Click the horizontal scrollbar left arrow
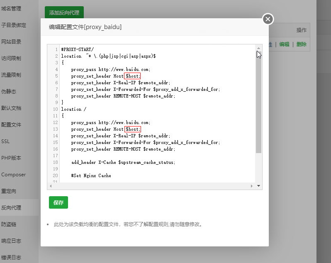Image resolution: width=331 pixels, height=263 pixels. [51, 186]
